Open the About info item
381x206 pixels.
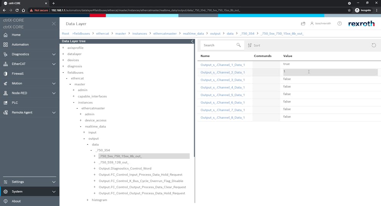tap(16, 201)
